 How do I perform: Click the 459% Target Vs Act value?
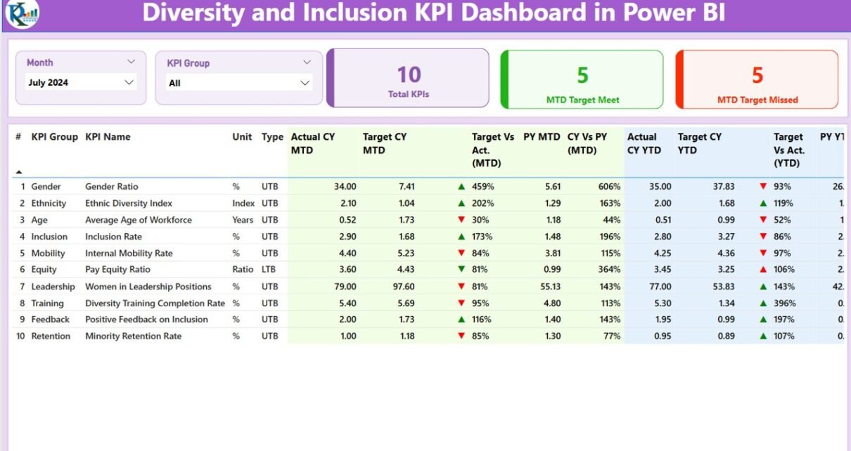coord(483,187)
